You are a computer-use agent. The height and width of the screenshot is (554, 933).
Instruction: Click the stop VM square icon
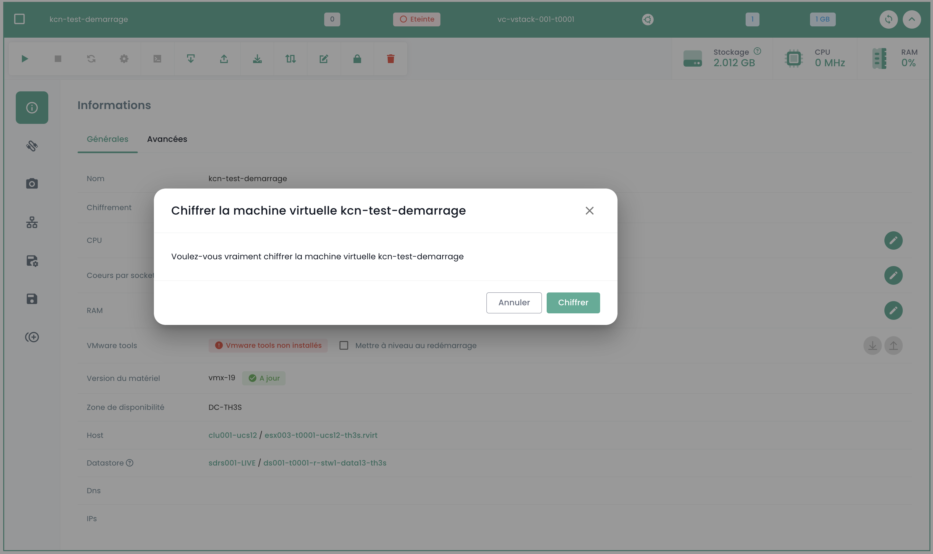click(58, 59)
